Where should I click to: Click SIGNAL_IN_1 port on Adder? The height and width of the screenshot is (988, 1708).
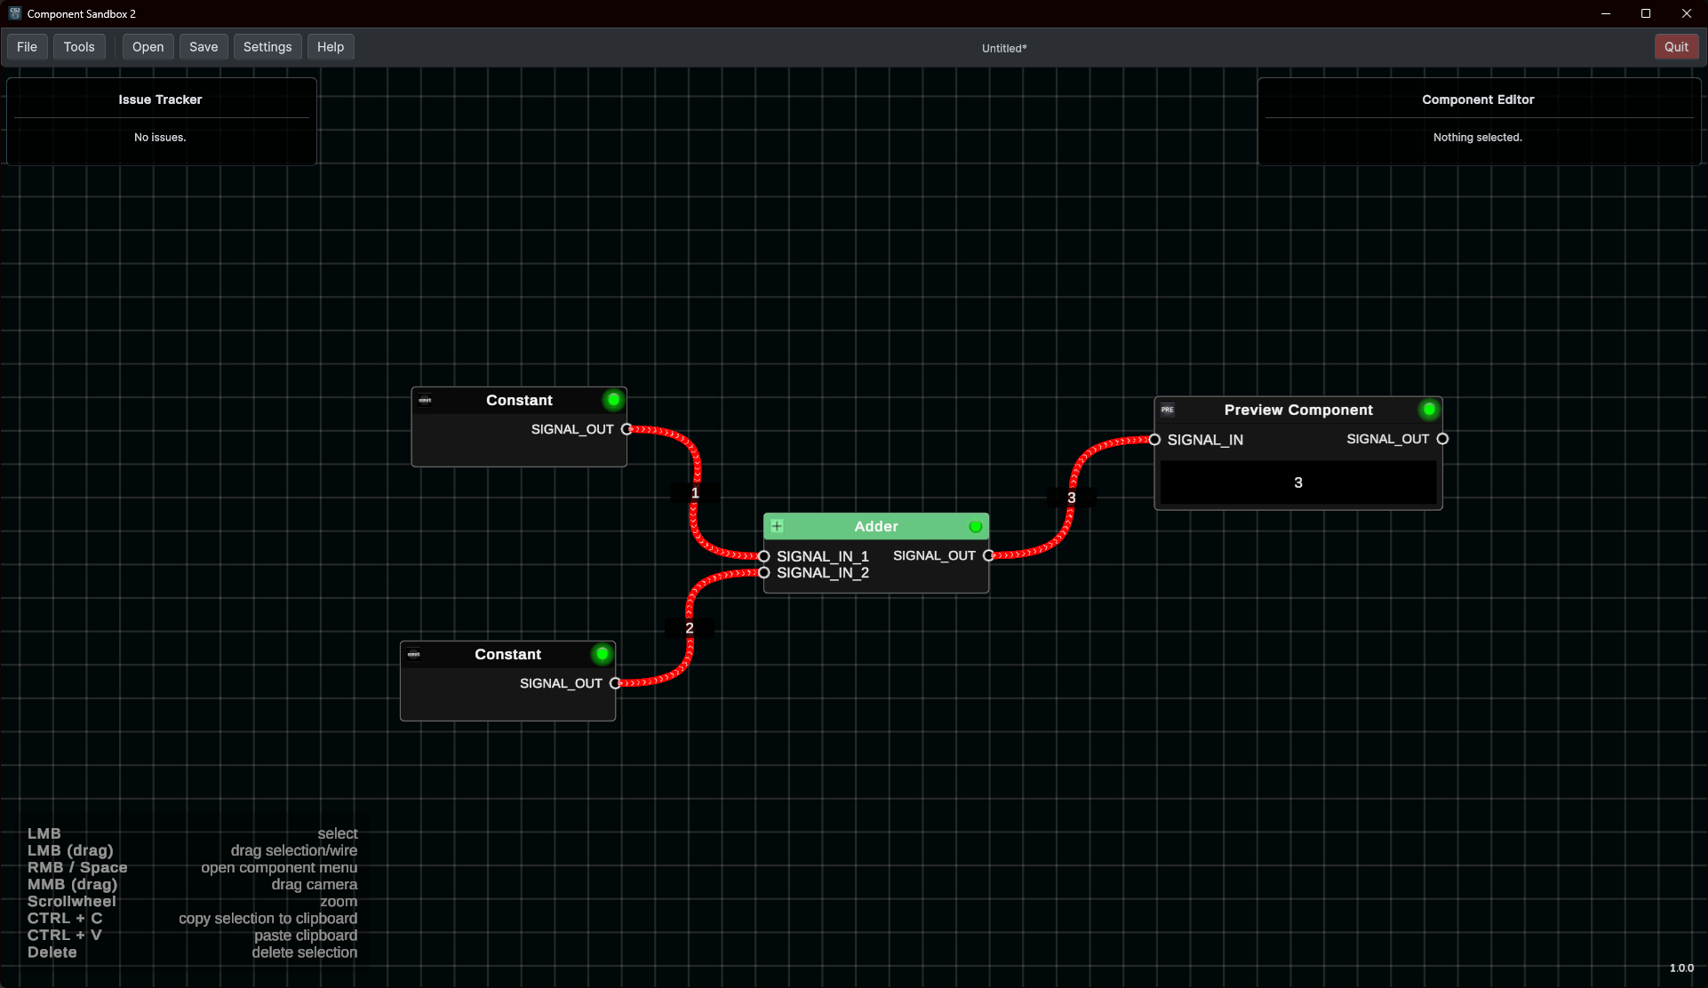[x=763, y=556]
